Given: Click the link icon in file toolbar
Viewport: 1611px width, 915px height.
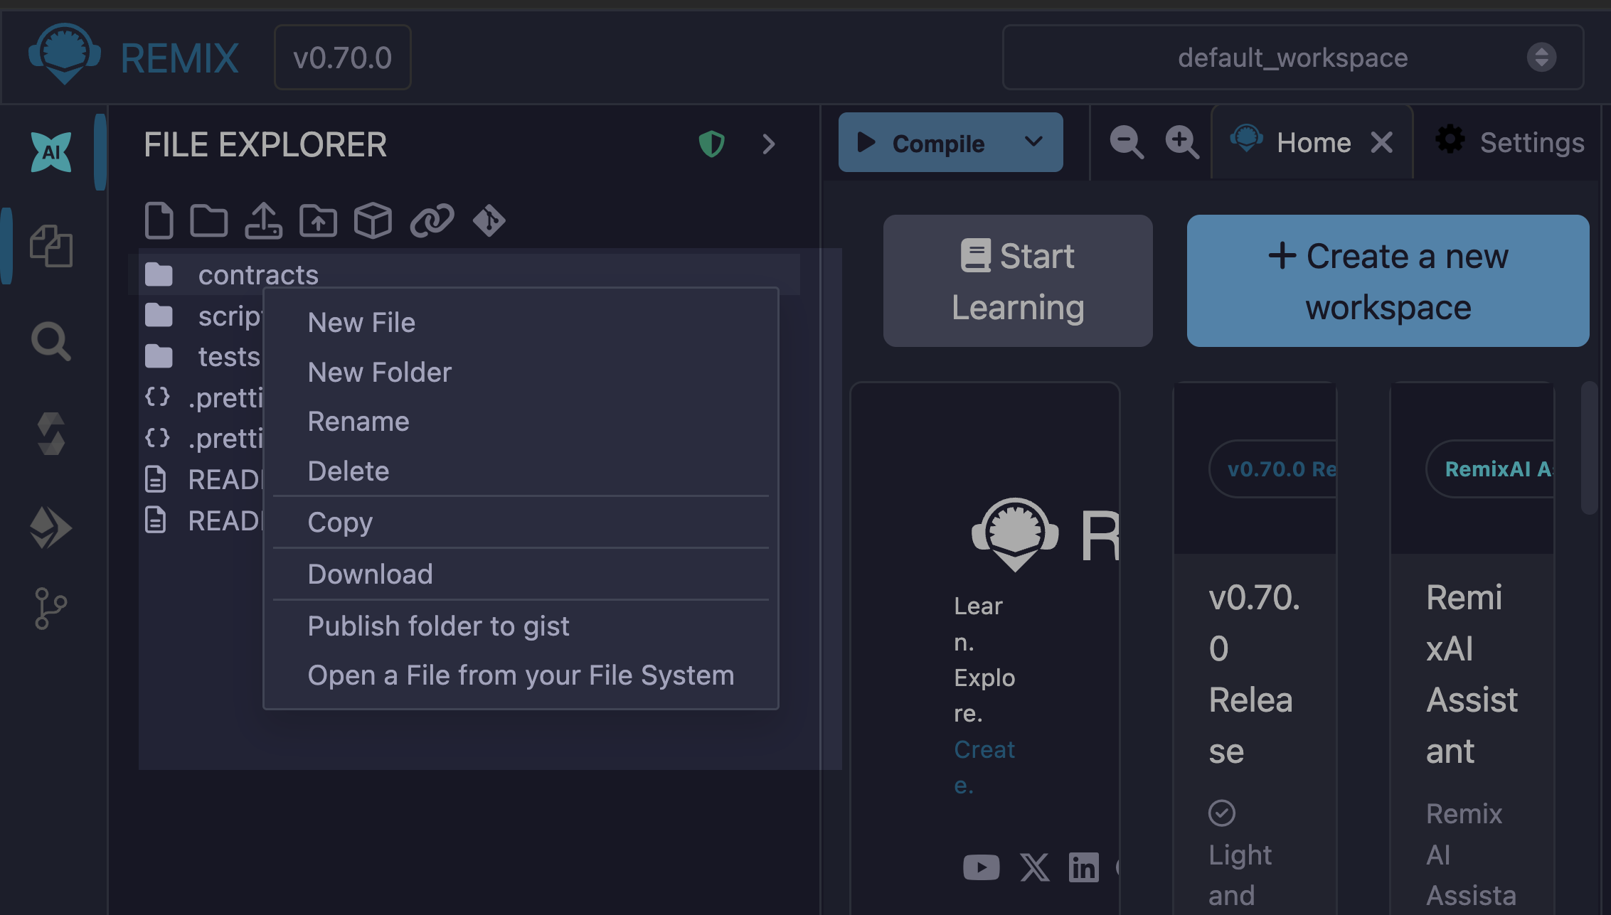Looking at the screenshot, I should point(432,220).
